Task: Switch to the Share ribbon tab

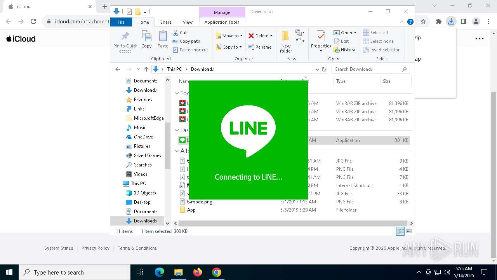Action: pos(166,22)
